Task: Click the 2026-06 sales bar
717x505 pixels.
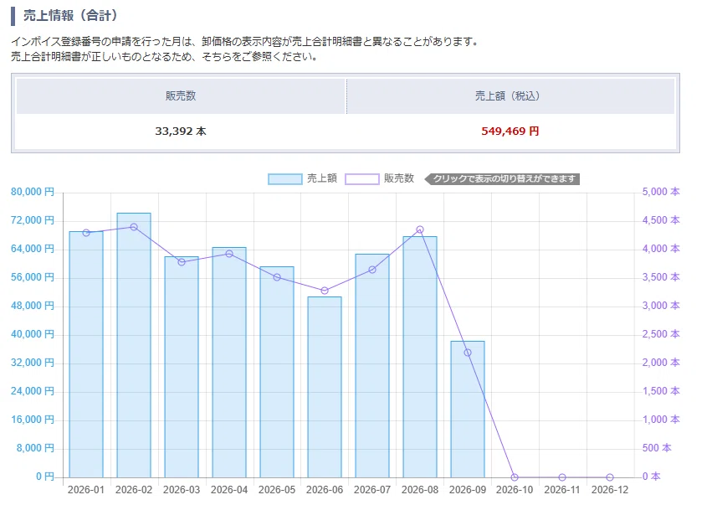Action: (x=325, y=388)
